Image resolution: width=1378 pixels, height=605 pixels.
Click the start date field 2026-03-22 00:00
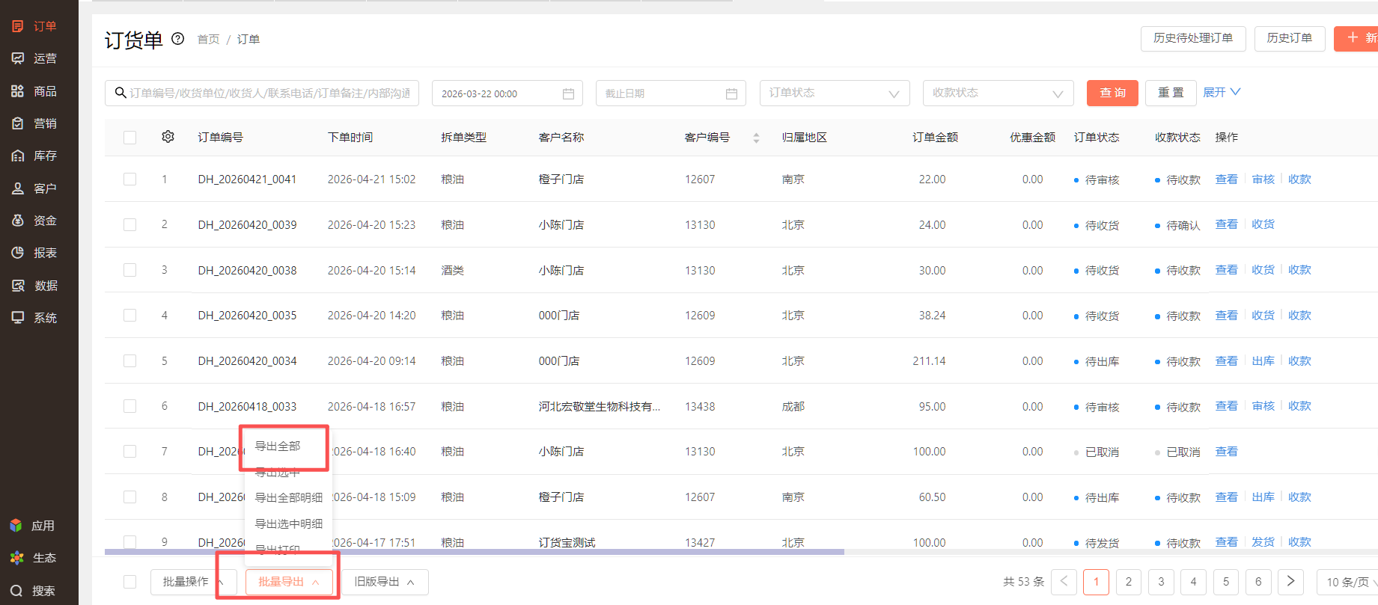tap(507, 93)
